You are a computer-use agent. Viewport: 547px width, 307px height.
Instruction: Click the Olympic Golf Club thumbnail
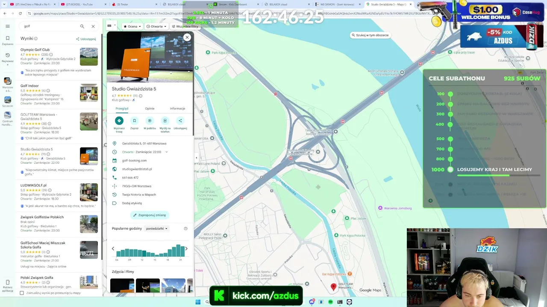point(89,57)
